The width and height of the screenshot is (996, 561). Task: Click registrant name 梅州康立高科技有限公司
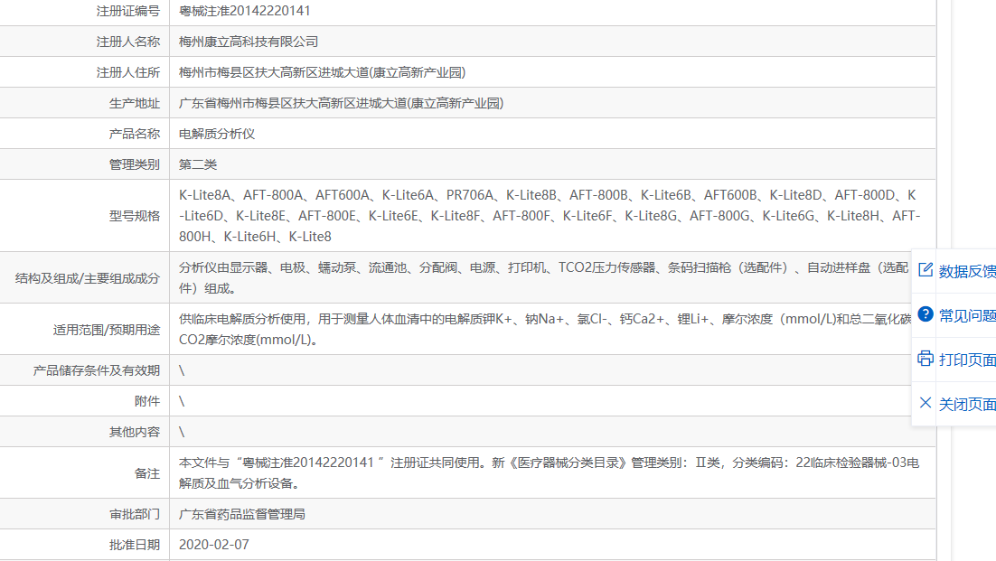coord(249,42)
